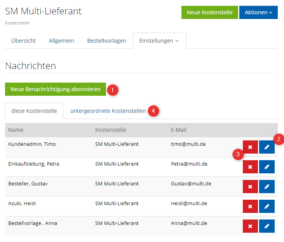The height and width of the screenshot is (242, 284).
Task: Click Neue Kostenstelle button
Action: click(209, 12)
